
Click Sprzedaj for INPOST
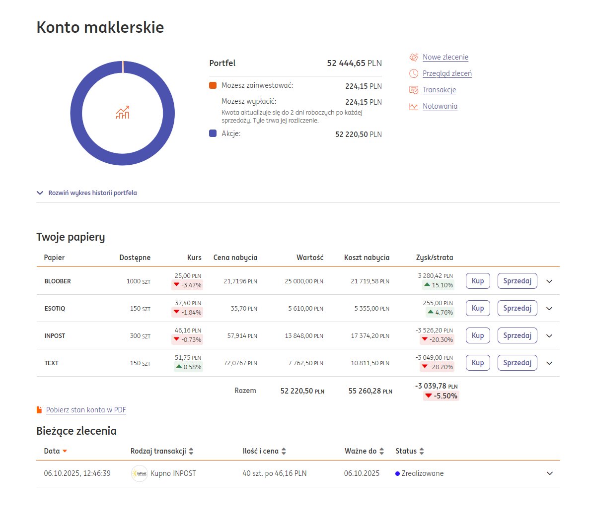click(517, 335)
